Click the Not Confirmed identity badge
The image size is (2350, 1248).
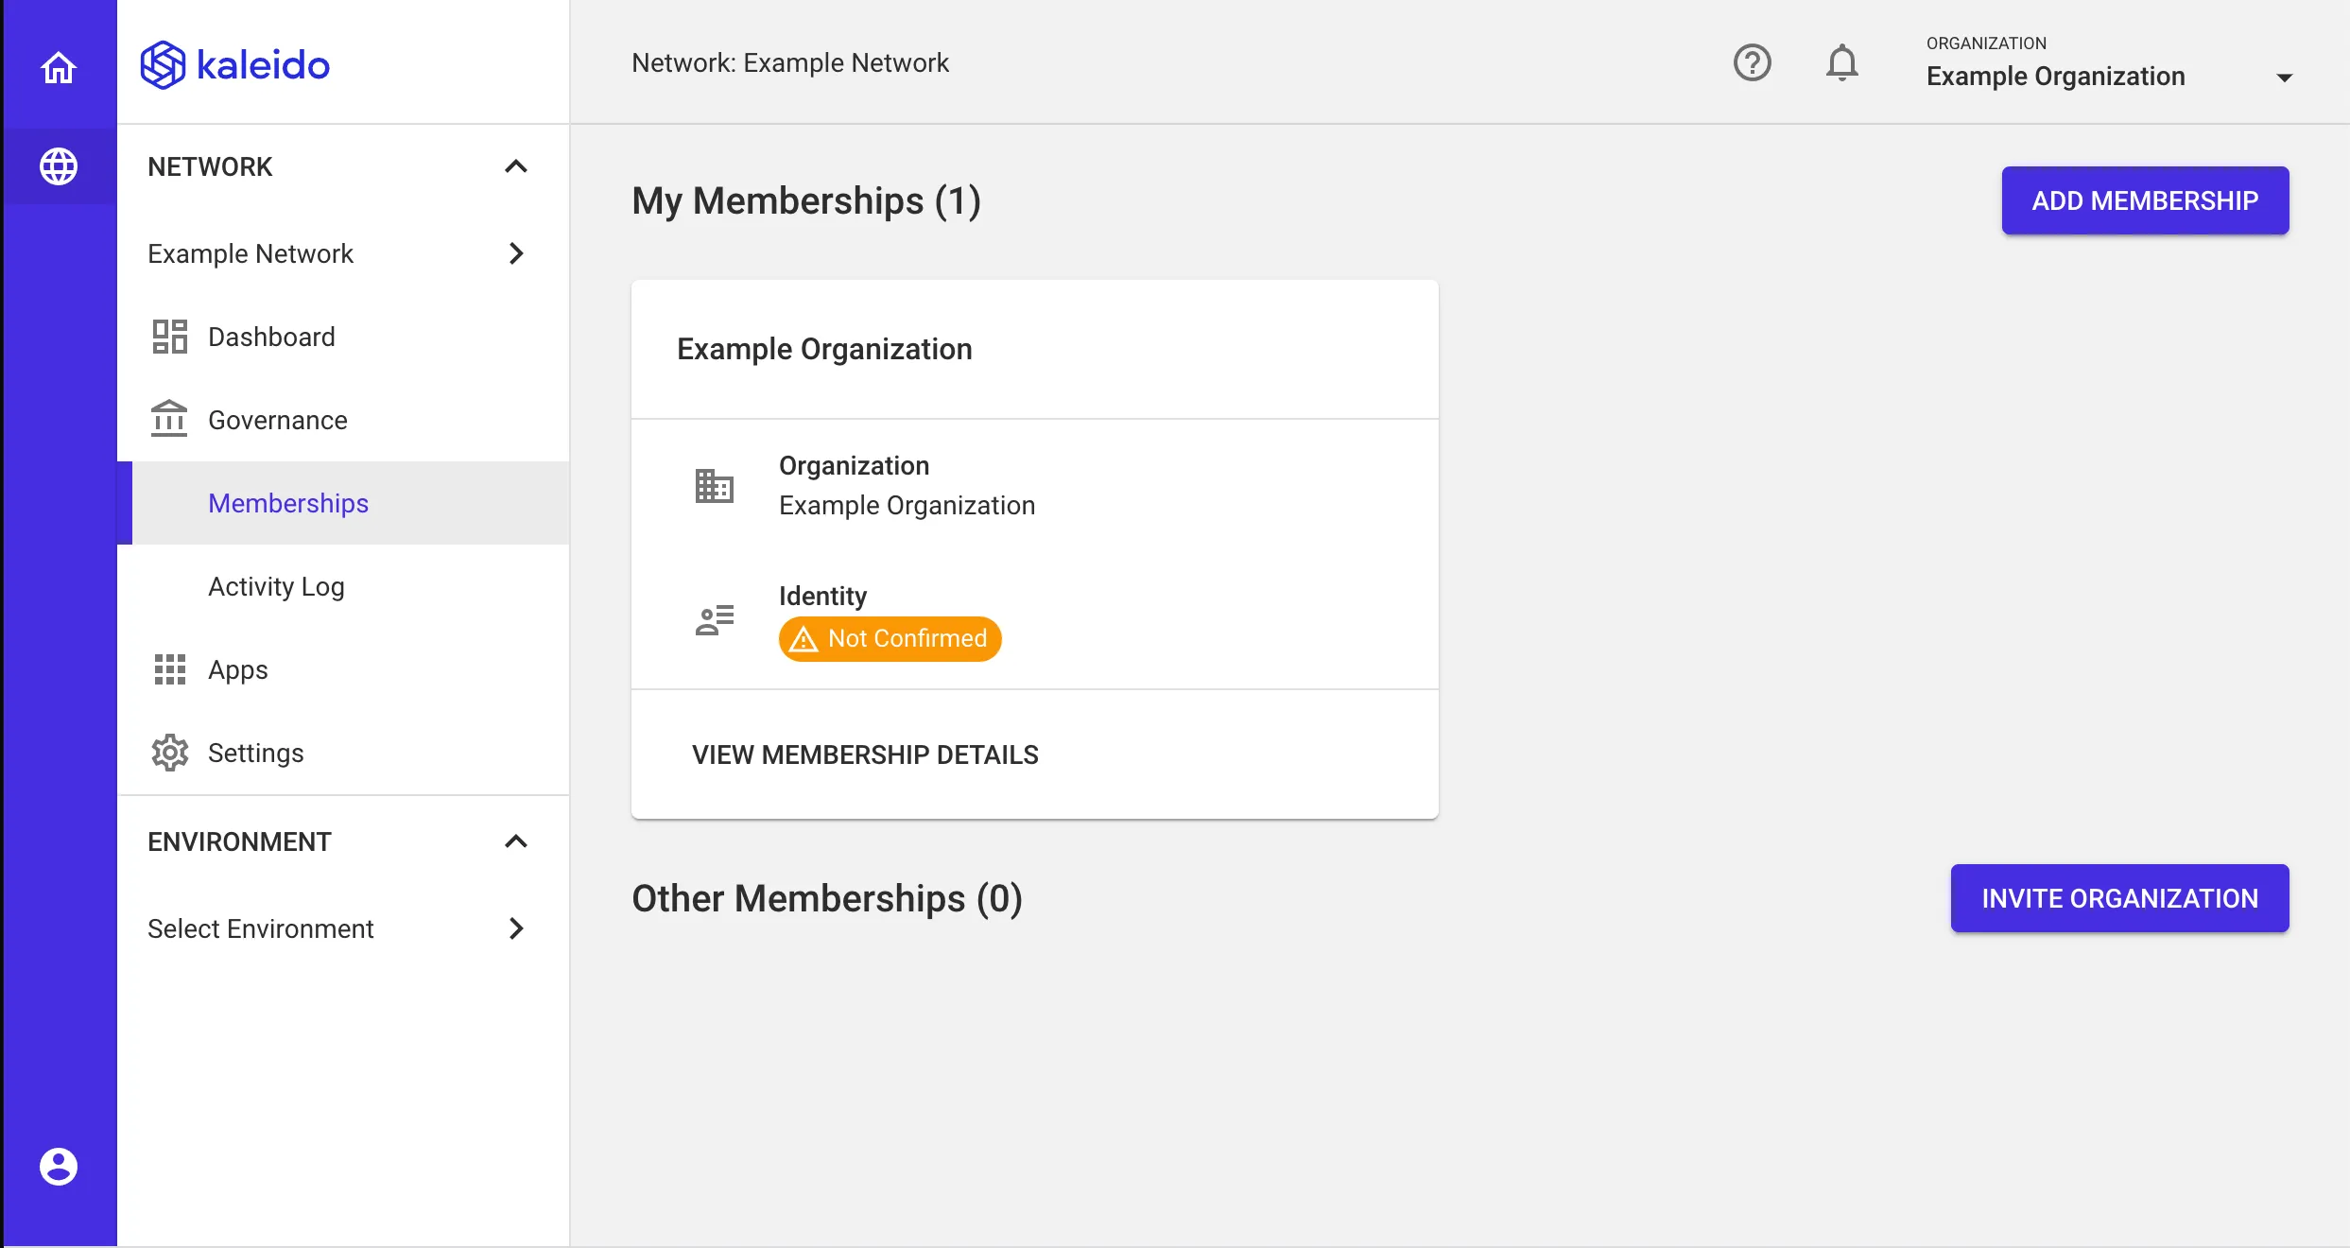(890, 638)
